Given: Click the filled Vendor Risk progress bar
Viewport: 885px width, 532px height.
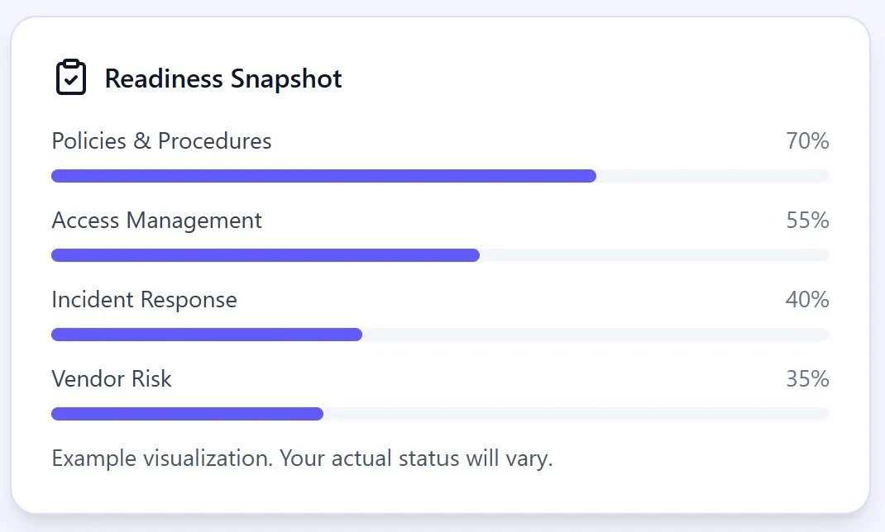Looking at the screenshot, I should (x=188, y=414).
